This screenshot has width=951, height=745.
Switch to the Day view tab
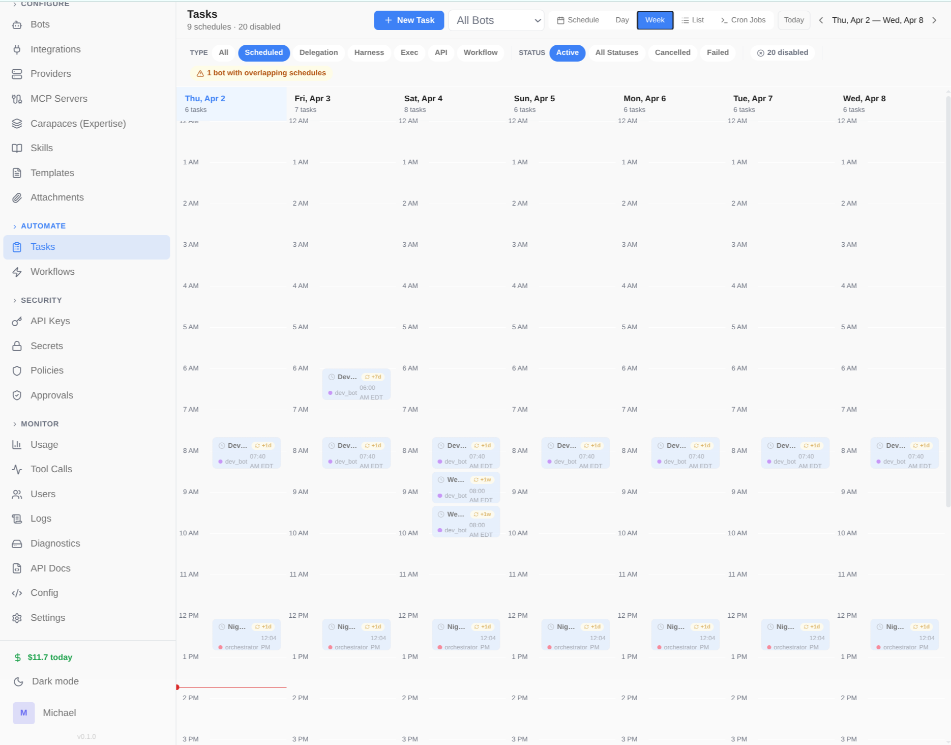(621, 20)
